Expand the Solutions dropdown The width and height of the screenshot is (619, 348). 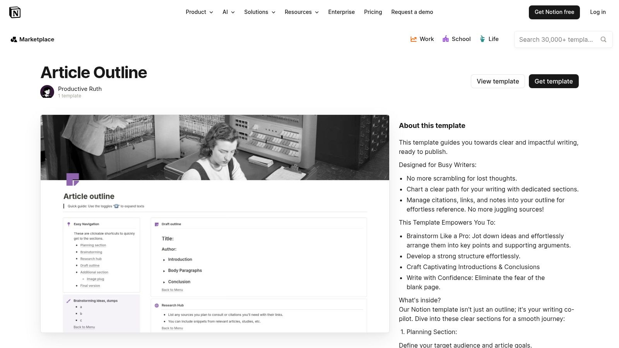(259, 12)
